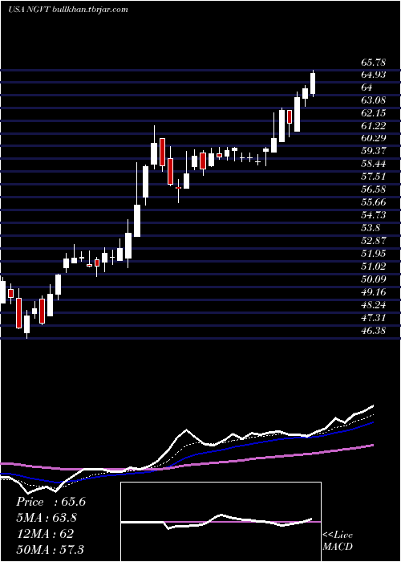
Task: Click the 50MA : 57.3 readout
Action: 50,549
